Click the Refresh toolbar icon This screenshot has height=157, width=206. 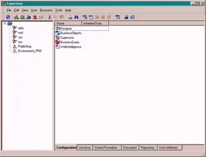(8, 17)
